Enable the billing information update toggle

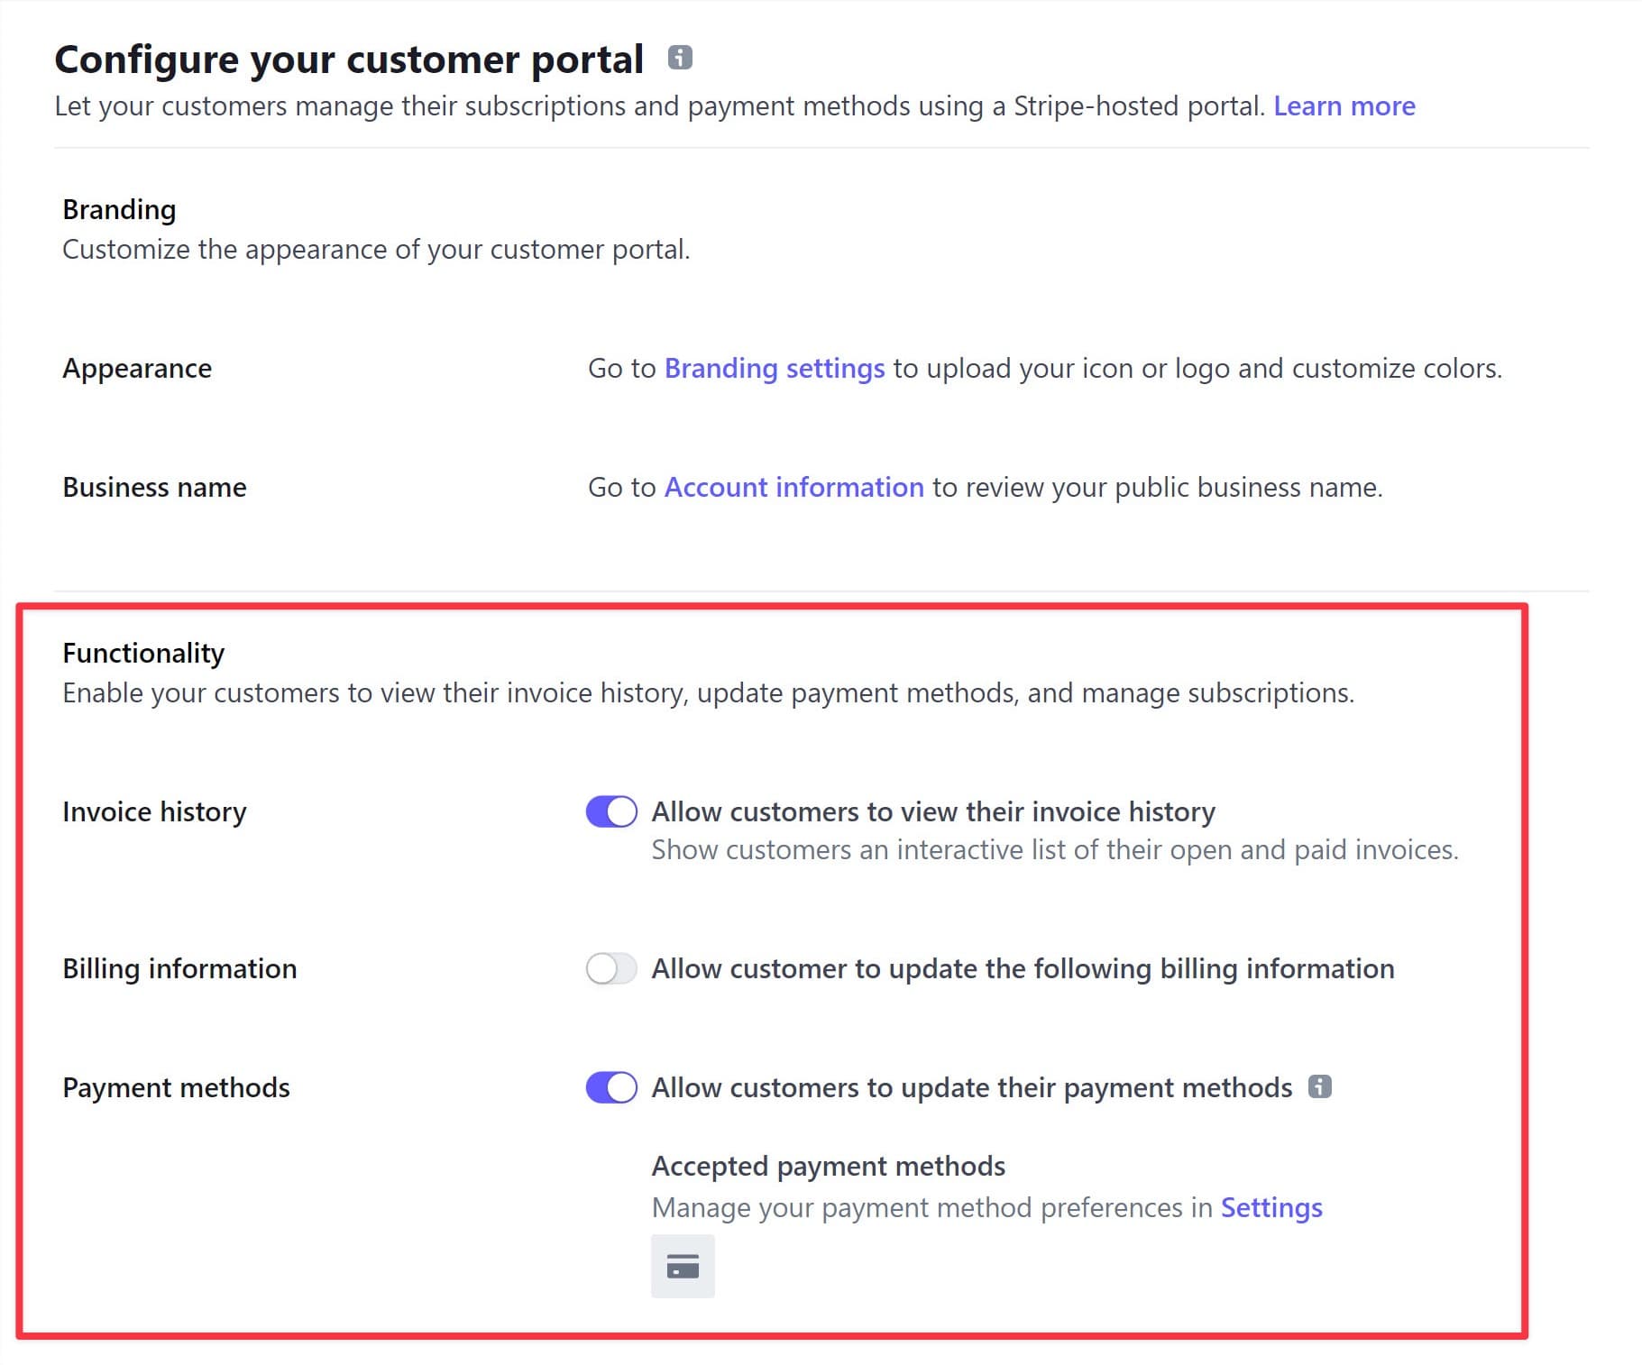coord(611,968)
